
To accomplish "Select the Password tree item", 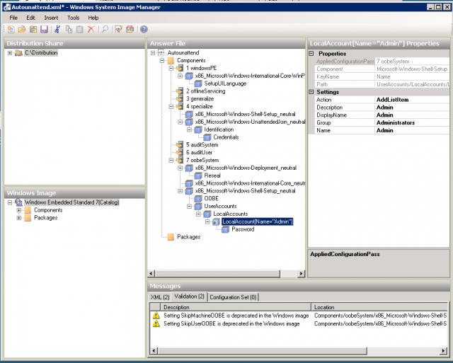I will point(243,229).
